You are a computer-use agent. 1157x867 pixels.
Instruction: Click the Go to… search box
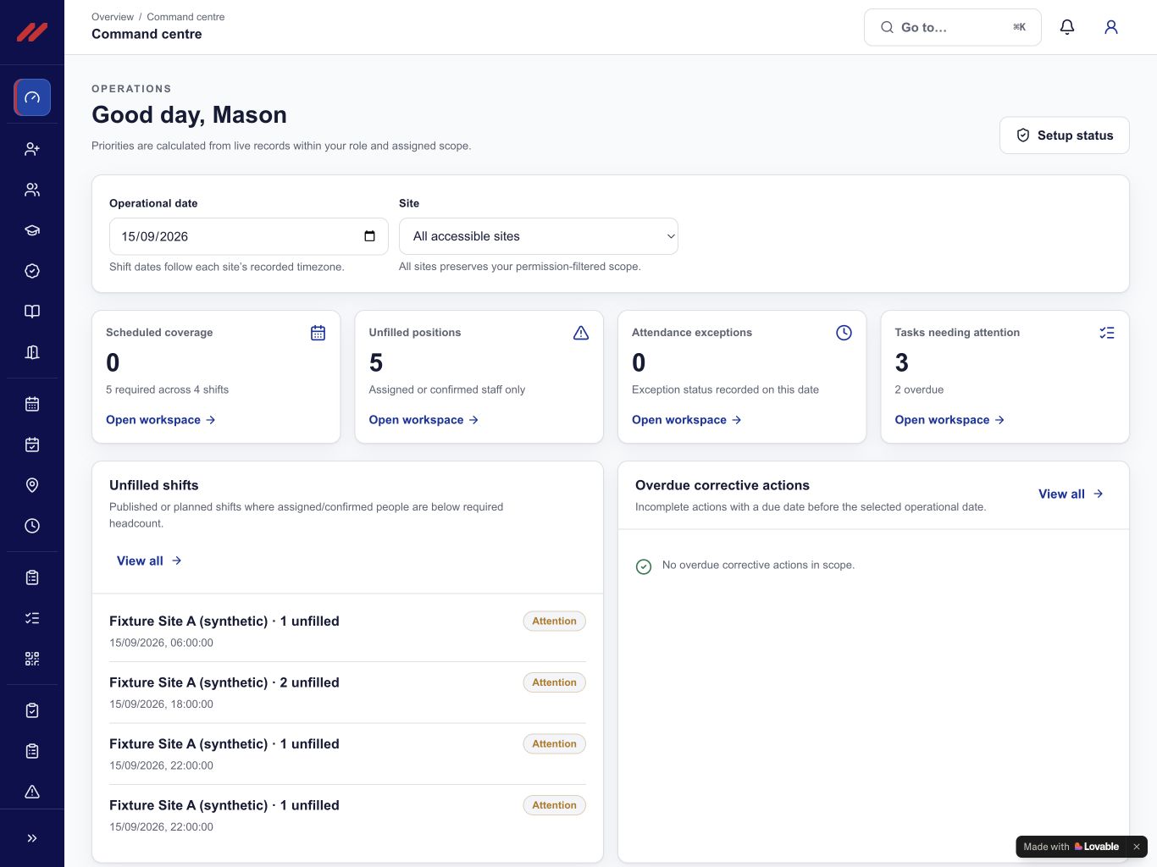(x=953, y=27)
